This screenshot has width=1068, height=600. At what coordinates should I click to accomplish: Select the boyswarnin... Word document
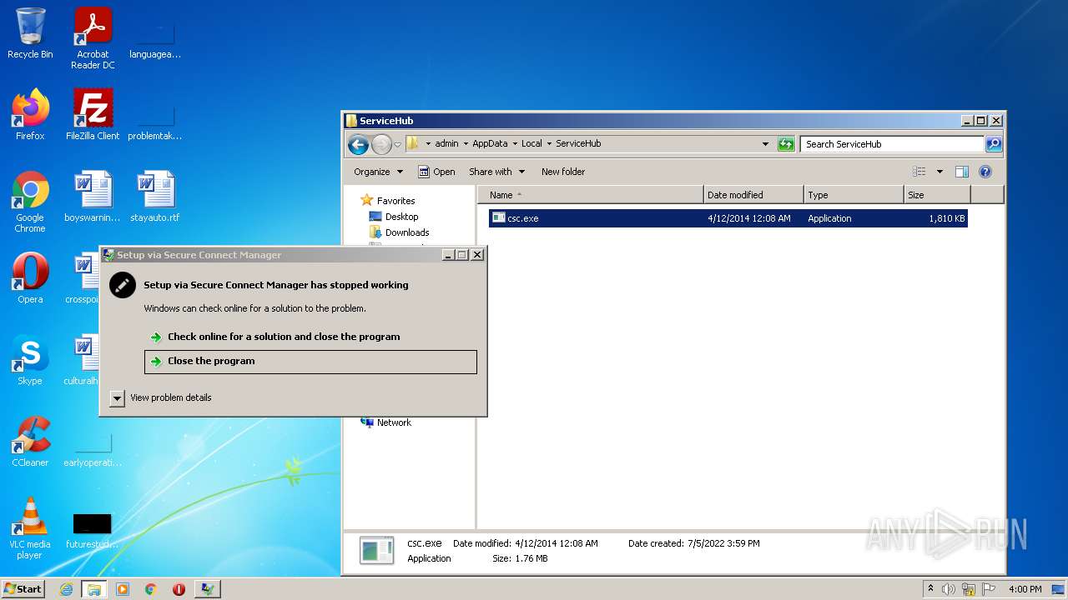[93, 197]
